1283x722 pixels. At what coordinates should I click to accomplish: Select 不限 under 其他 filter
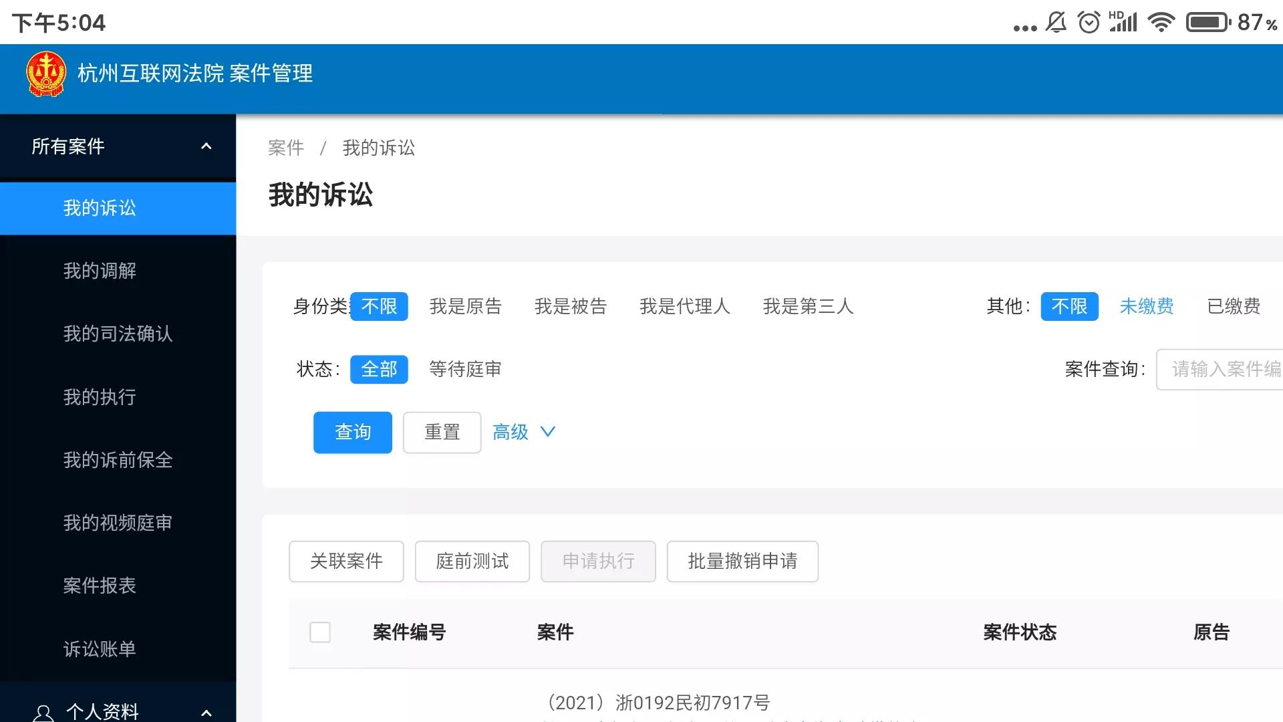[x=1069, y=306]
